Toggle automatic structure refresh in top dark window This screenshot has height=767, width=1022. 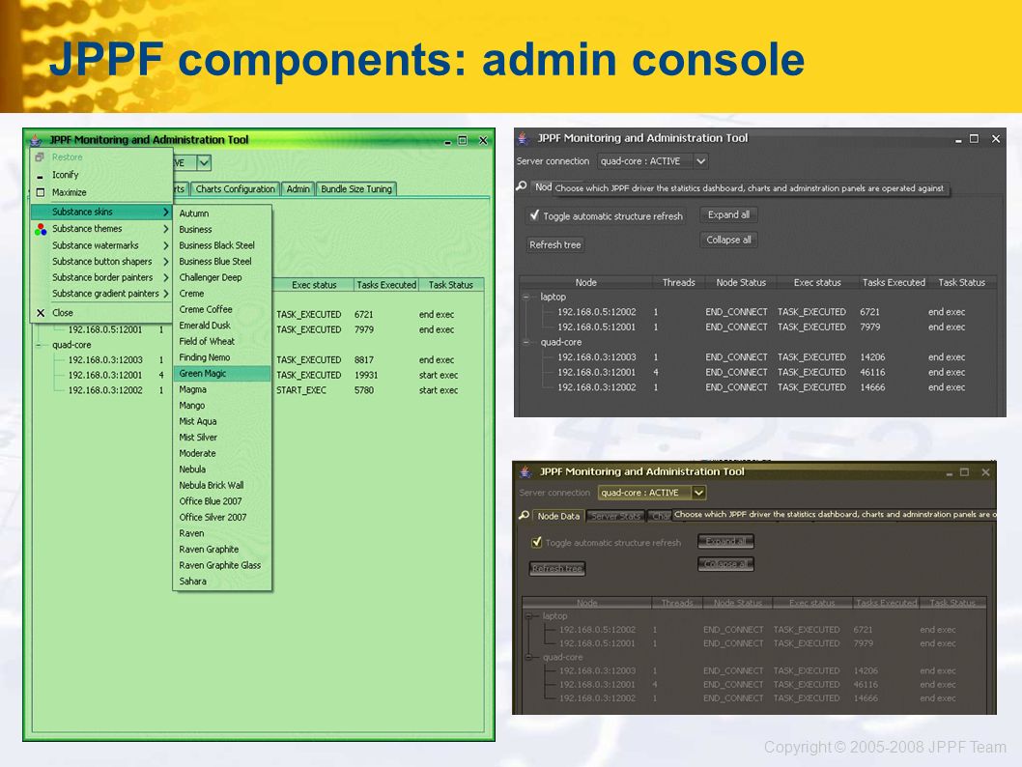point(534,215)
